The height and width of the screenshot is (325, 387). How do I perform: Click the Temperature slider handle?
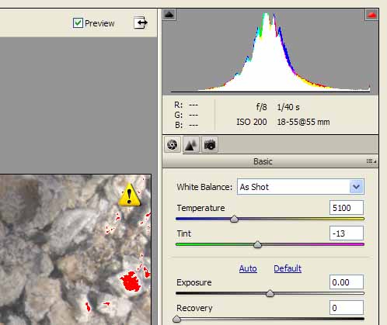click(234, 219)
